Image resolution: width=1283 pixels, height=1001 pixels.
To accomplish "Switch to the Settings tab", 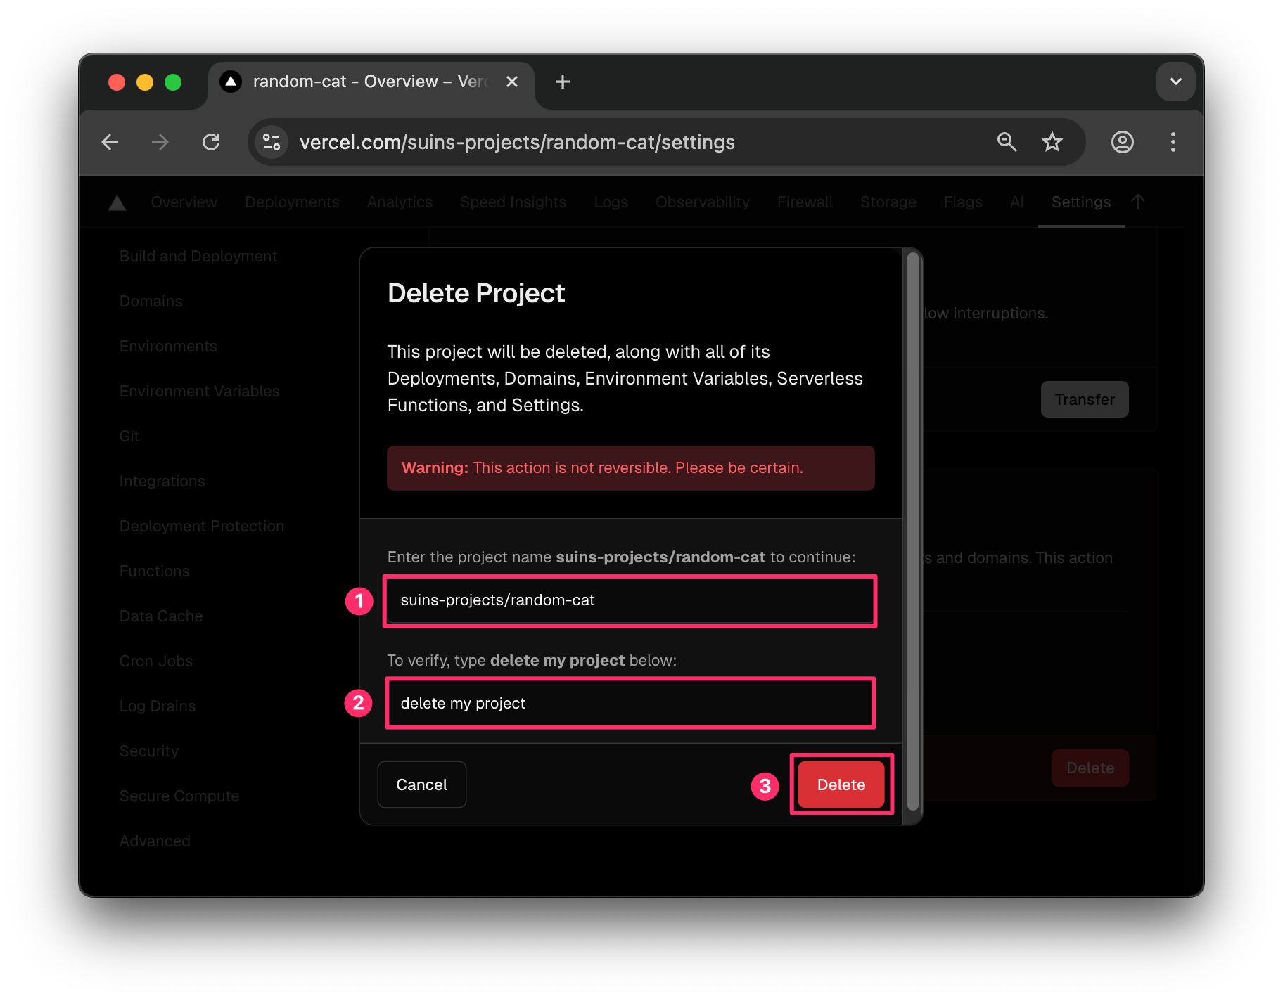I will [x=1080, y=202].
